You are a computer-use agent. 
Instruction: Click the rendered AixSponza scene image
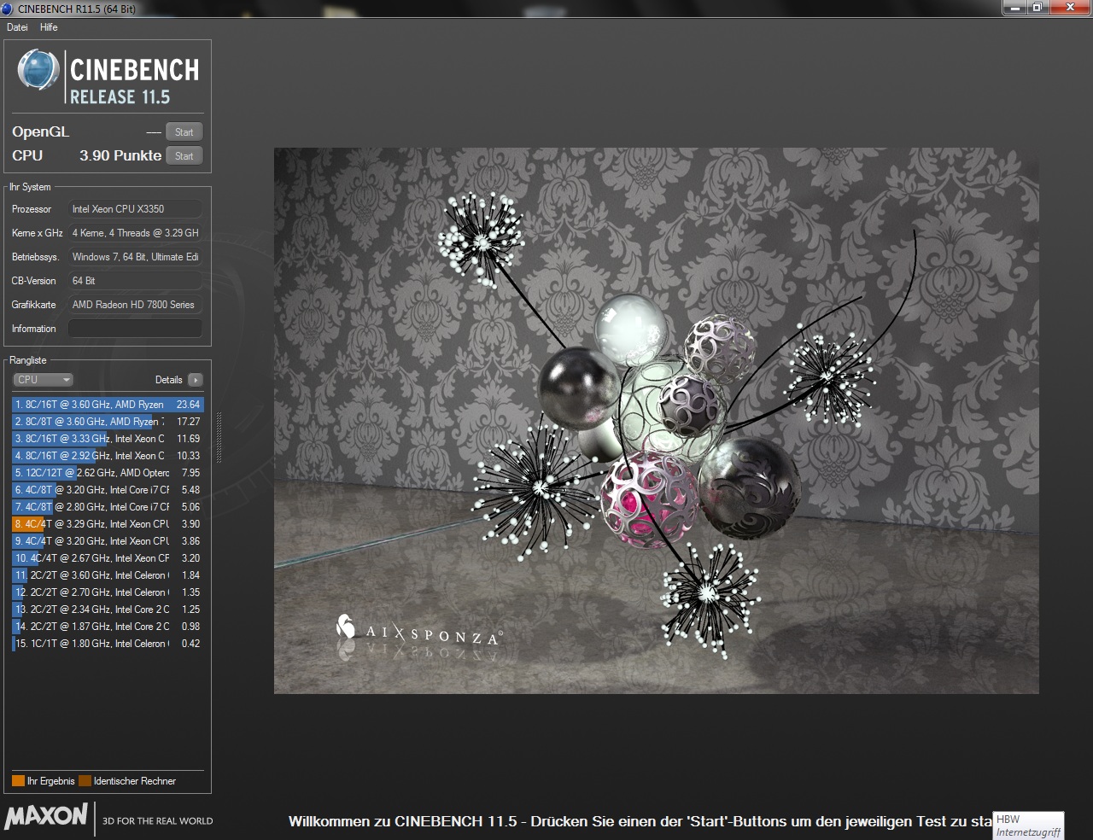pos(656,421)
